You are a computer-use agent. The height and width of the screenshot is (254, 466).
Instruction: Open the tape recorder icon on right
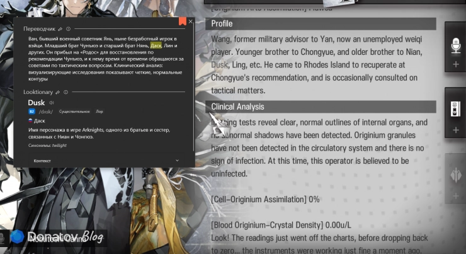455,109
